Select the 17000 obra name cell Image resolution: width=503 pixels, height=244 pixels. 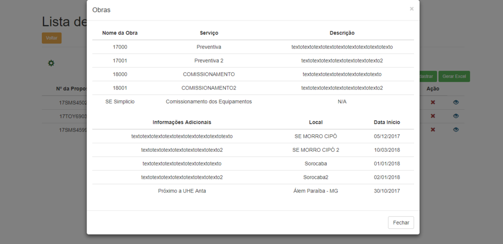[120, 47]
